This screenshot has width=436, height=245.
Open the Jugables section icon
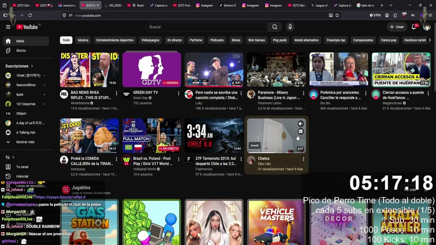[66, 190]
